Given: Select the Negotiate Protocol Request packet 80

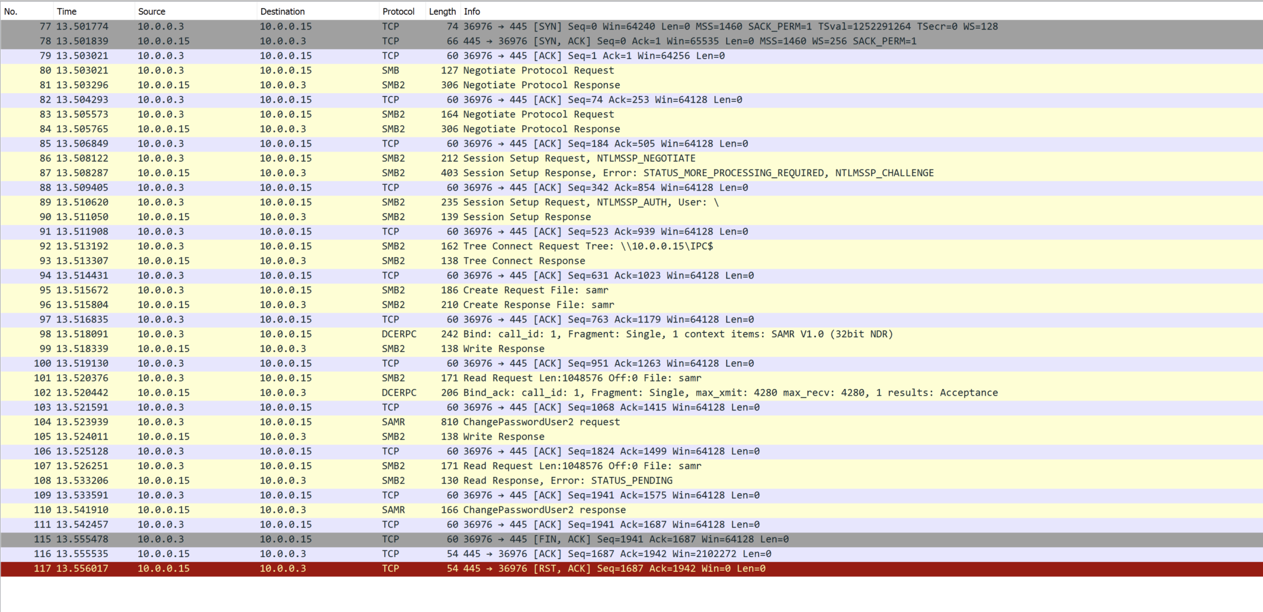Looking at the screenshot, I should tap(370, 70).
